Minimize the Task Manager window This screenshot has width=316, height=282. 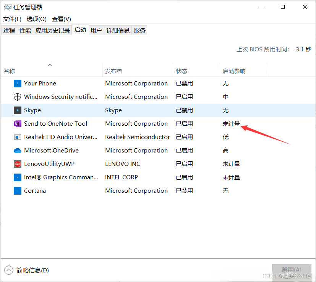coord(261,7)
